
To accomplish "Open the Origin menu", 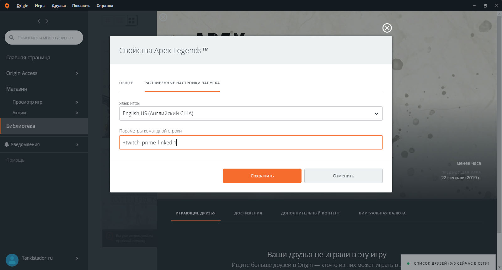I will [x=23, y=6].
